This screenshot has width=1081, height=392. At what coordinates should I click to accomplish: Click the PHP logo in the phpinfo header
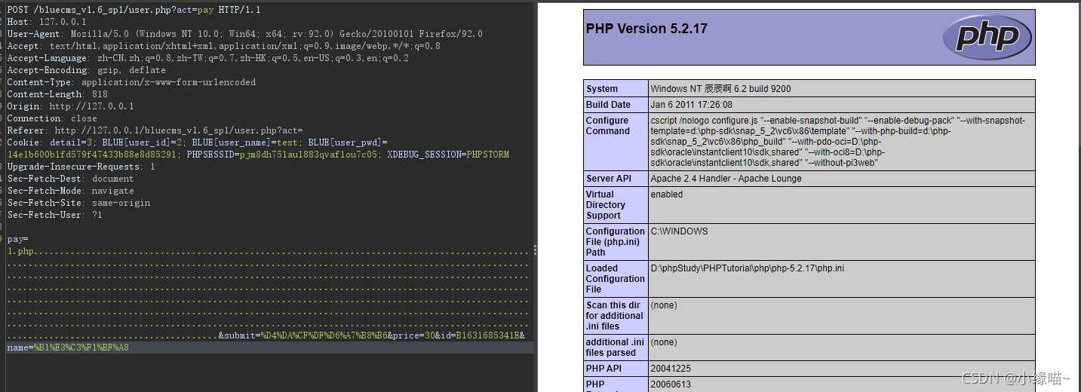coord(987,38)
